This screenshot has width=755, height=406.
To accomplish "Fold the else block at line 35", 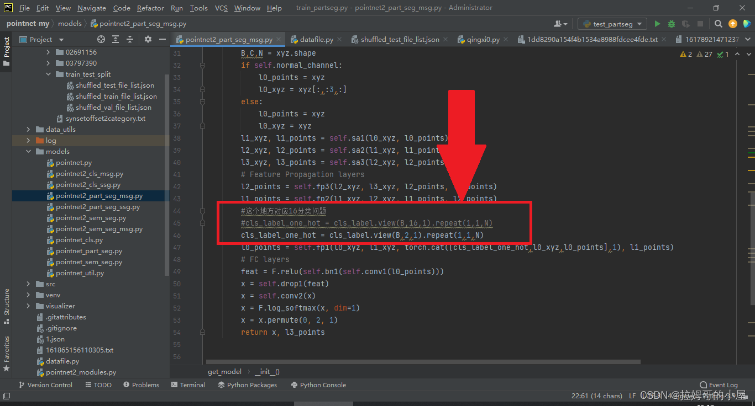I will [x=202, y=101].
